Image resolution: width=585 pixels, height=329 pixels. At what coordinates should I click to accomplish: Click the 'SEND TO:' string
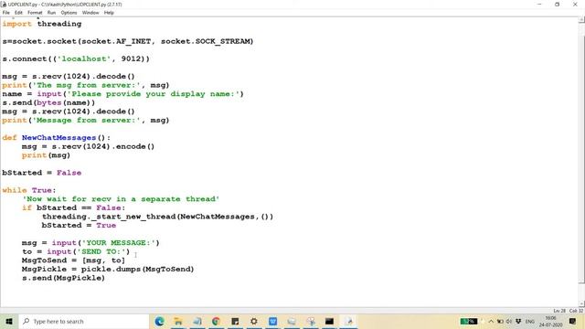click(x=101, y=252)
